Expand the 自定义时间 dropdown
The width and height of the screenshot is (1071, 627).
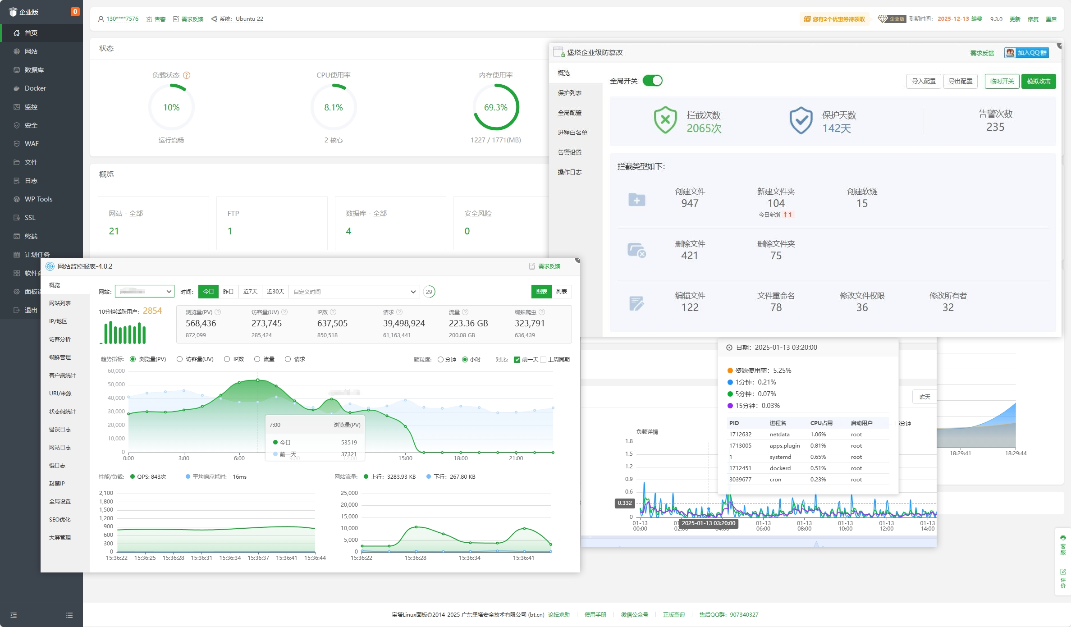pyautogui.click(x=354, y=292)
